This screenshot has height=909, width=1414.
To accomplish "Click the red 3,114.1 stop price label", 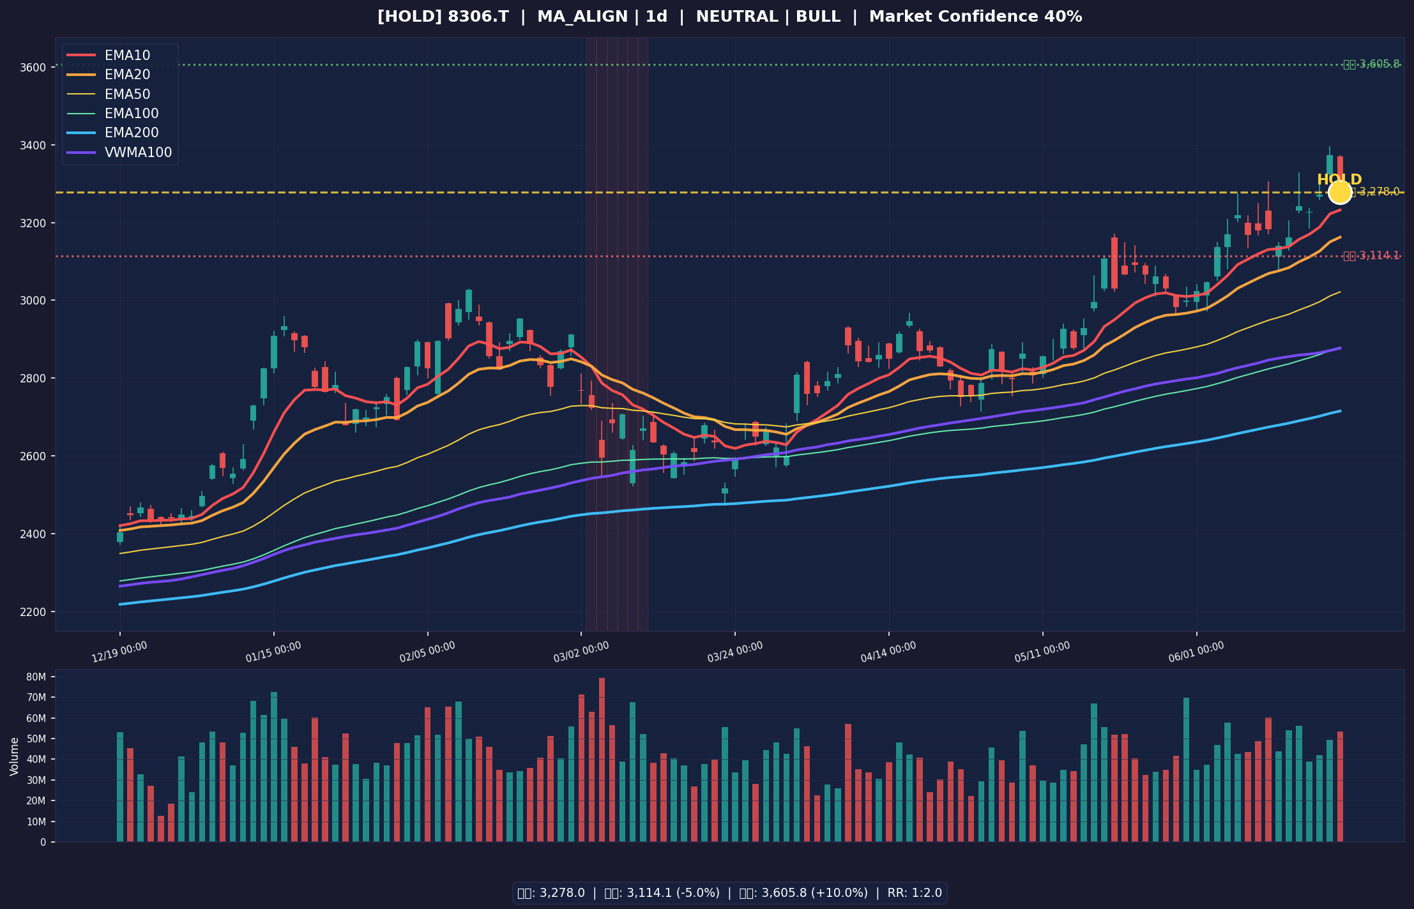I will (1371, 256).
